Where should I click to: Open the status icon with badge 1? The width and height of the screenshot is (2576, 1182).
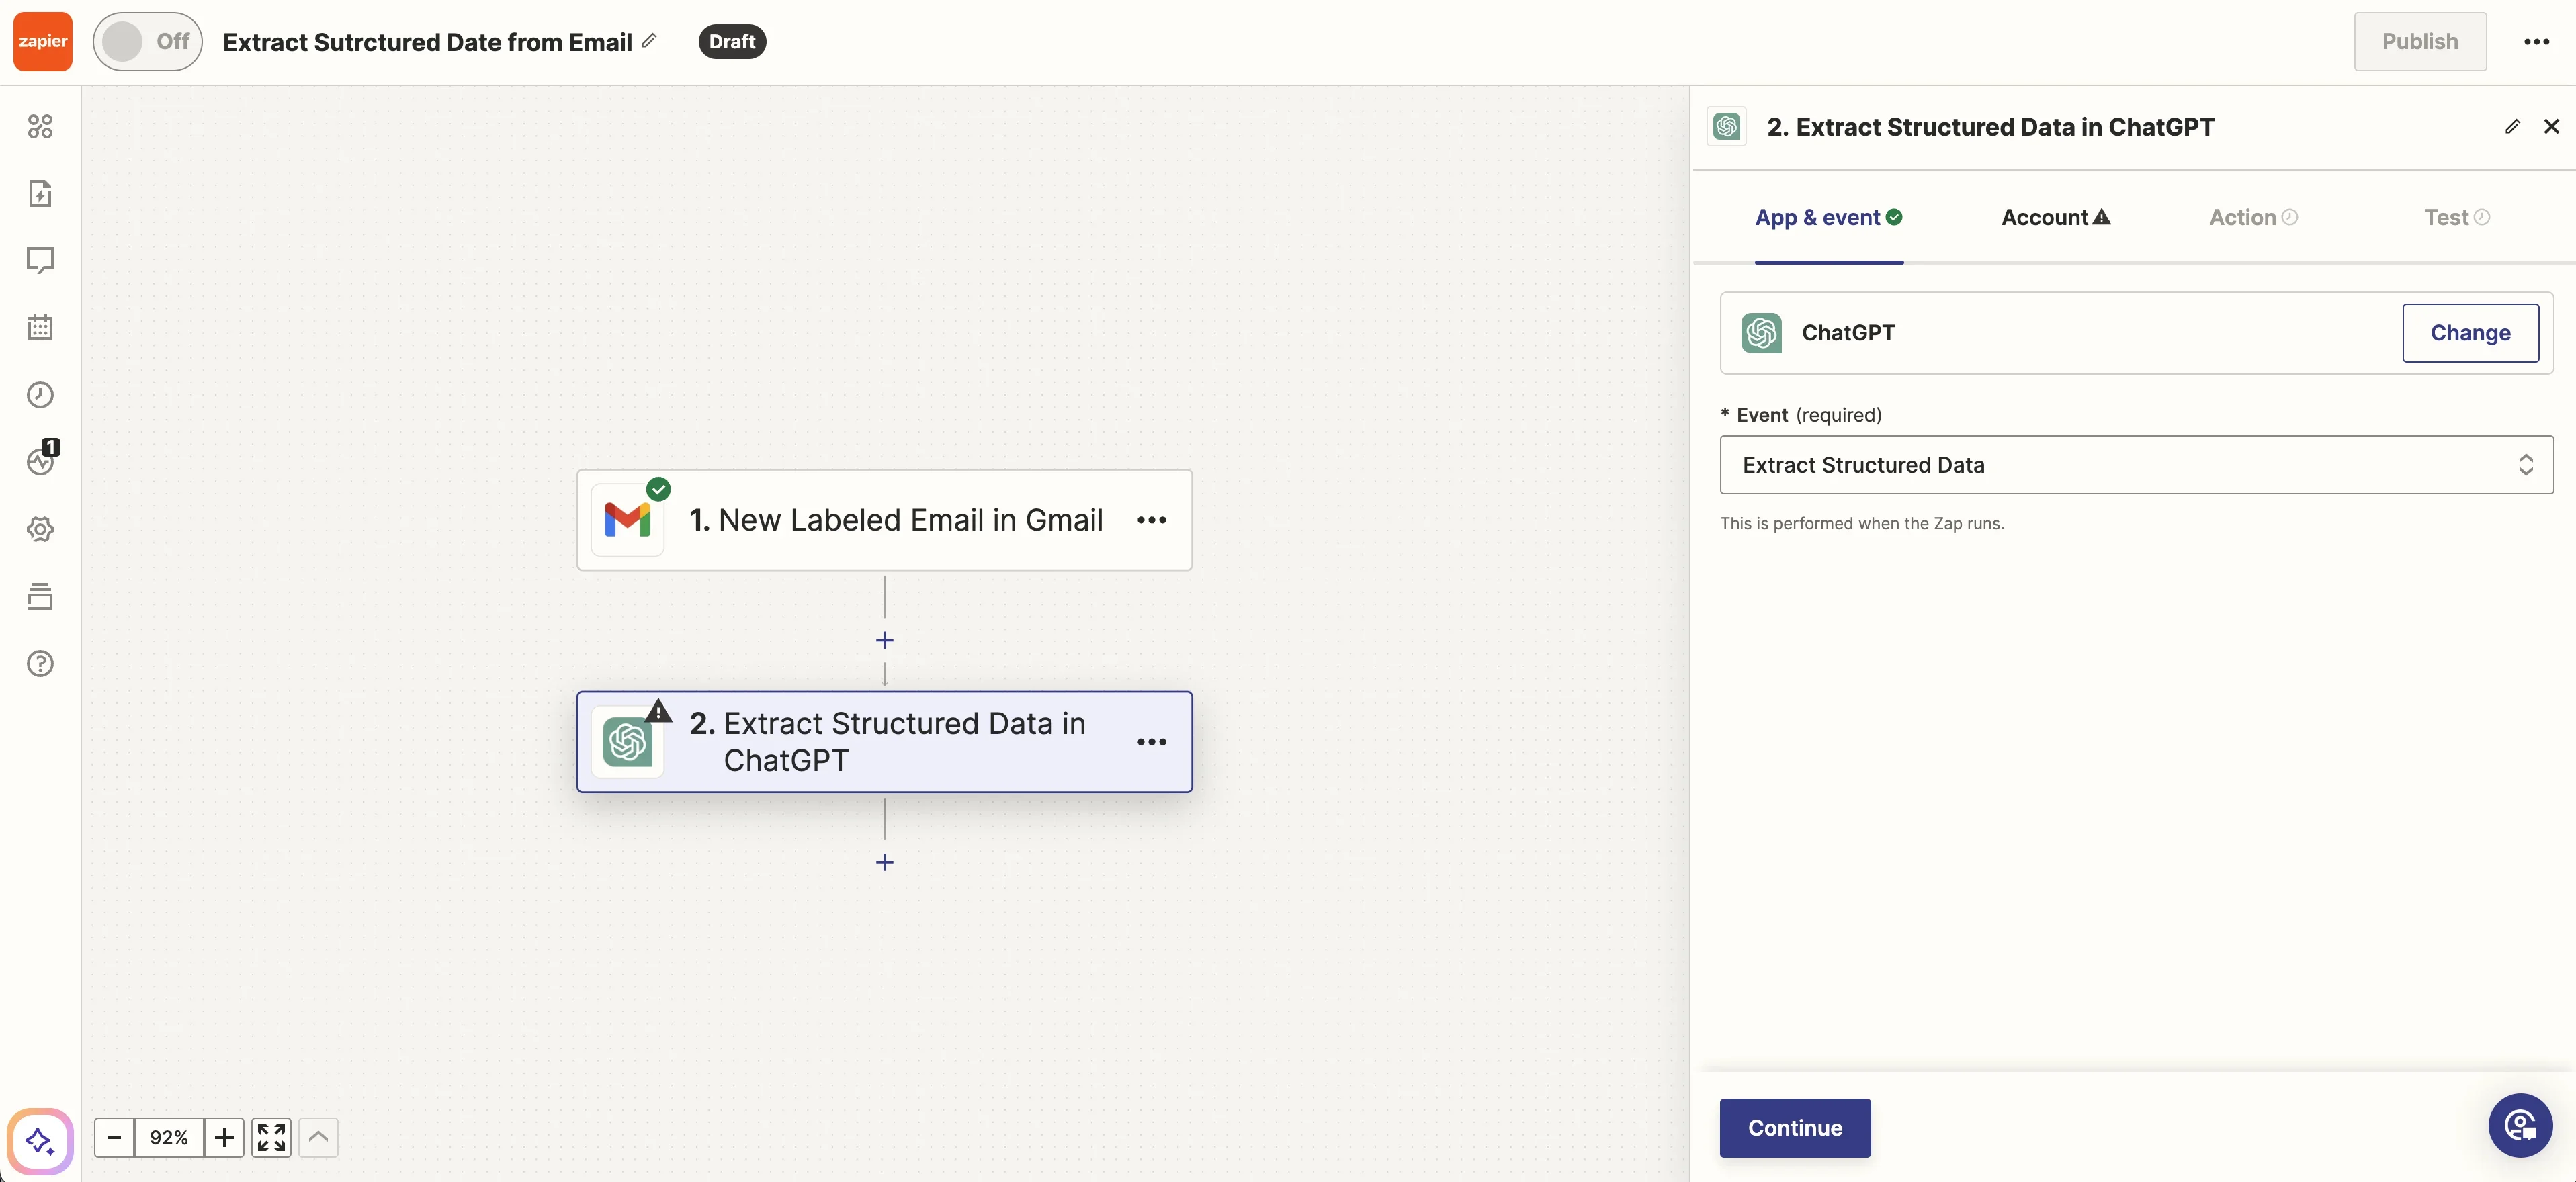[x=40, y=461]
